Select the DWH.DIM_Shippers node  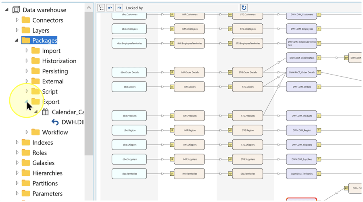(x=301, y=145)
